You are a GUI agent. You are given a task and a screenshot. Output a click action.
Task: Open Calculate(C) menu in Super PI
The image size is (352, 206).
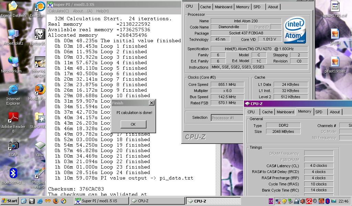coord(58,11)
